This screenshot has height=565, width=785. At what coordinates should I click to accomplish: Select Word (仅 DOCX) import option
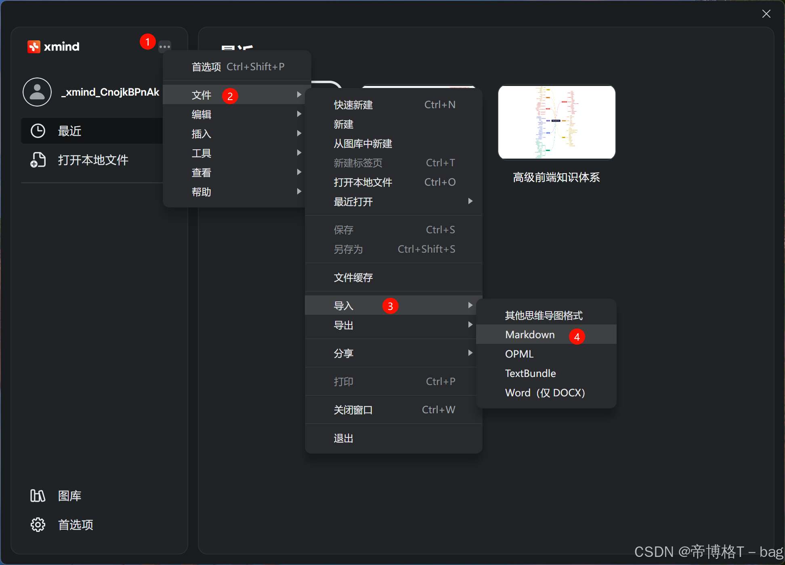545,392
